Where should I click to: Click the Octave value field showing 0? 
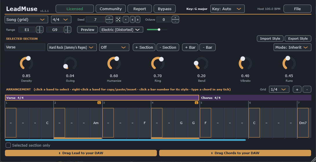point(164,19)
